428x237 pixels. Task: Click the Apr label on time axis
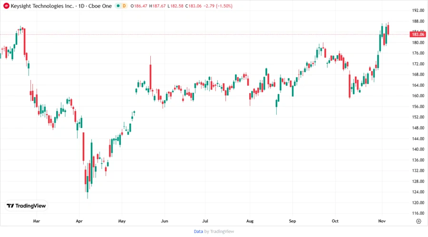coord(79,221)
